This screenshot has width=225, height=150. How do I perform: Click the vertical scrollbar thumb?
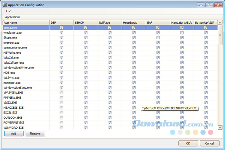tap(220, 35)
